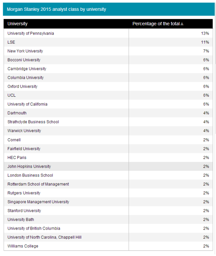
Task: Select the Dartmouth entry
Action: click(x=17, y=113)
